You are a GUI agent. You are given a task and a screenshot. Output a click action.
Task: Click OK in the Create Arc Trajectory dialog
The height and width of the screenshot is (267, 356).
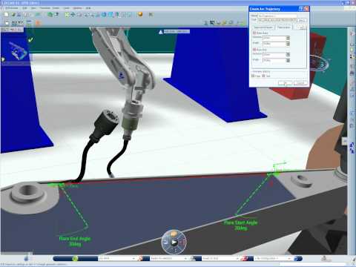pyautogui.click(x=285, y=83)
